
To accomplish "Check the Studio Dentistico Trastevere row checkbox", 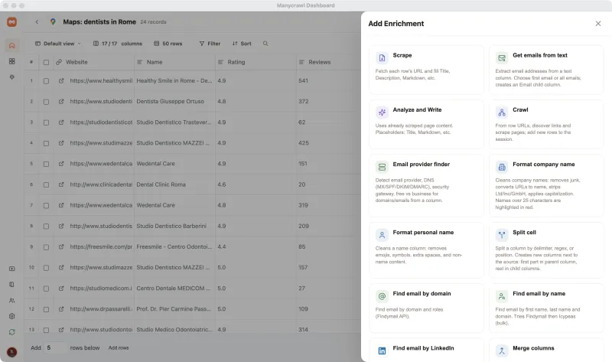I will tap(46, 122).
